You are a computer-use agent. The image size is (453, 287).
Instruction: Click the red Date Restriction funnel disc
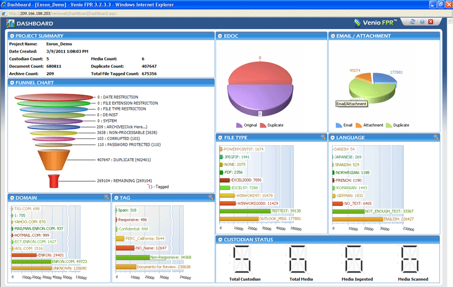pos(54,97)
